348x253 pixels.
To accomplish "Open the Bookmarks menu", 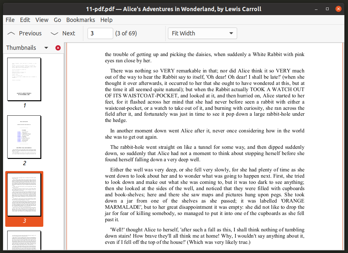I will coord(81,20).
